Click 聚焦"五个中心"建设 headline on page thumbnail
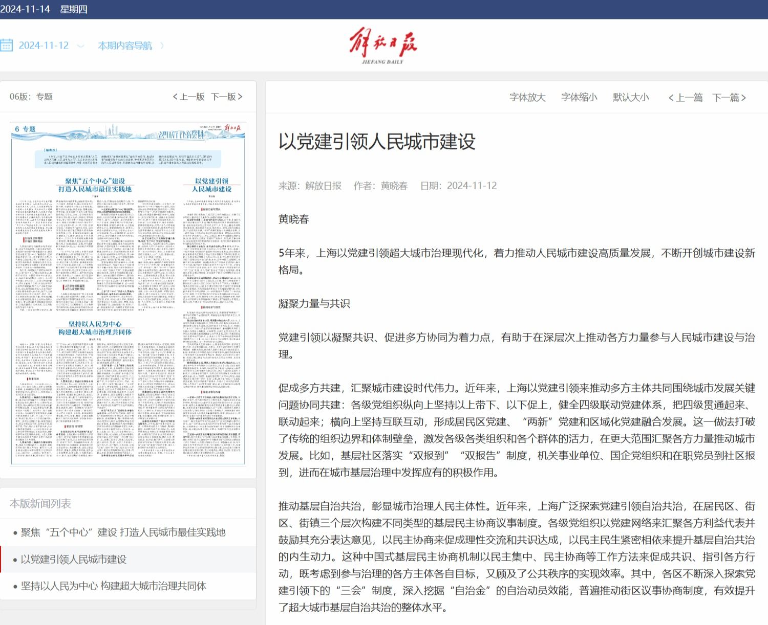Screen dimensions: 768x625 click(95, 185)
